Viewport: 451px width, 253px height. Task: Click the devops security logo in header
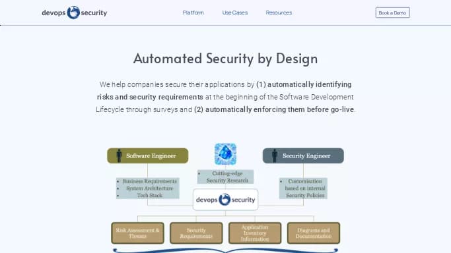75,13
